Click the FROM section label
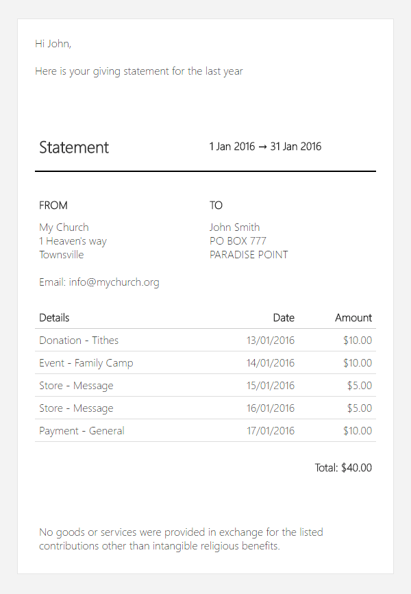 tap(53, 206)
